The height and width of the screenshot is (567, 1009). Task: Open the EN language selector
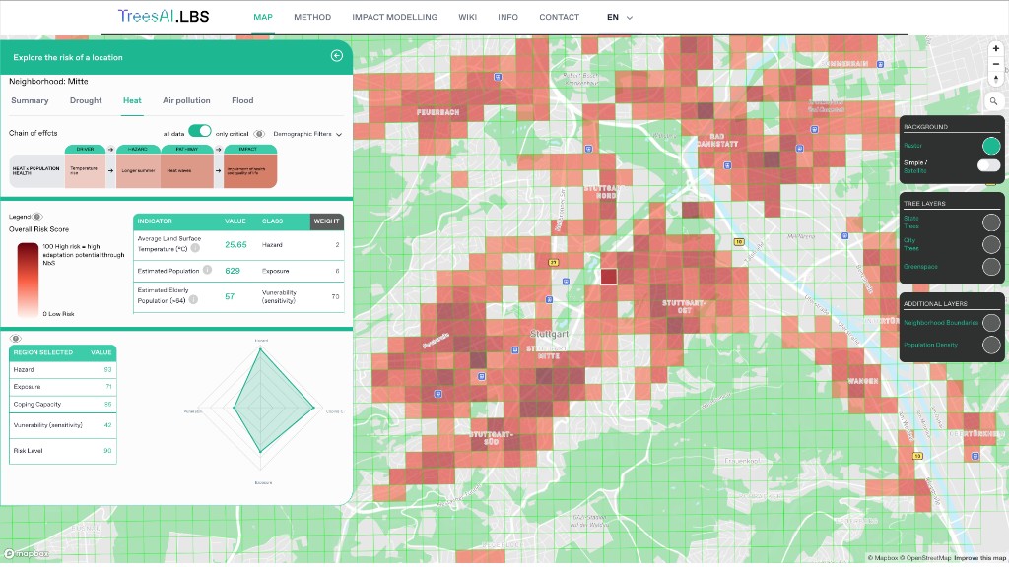[619, 18]
